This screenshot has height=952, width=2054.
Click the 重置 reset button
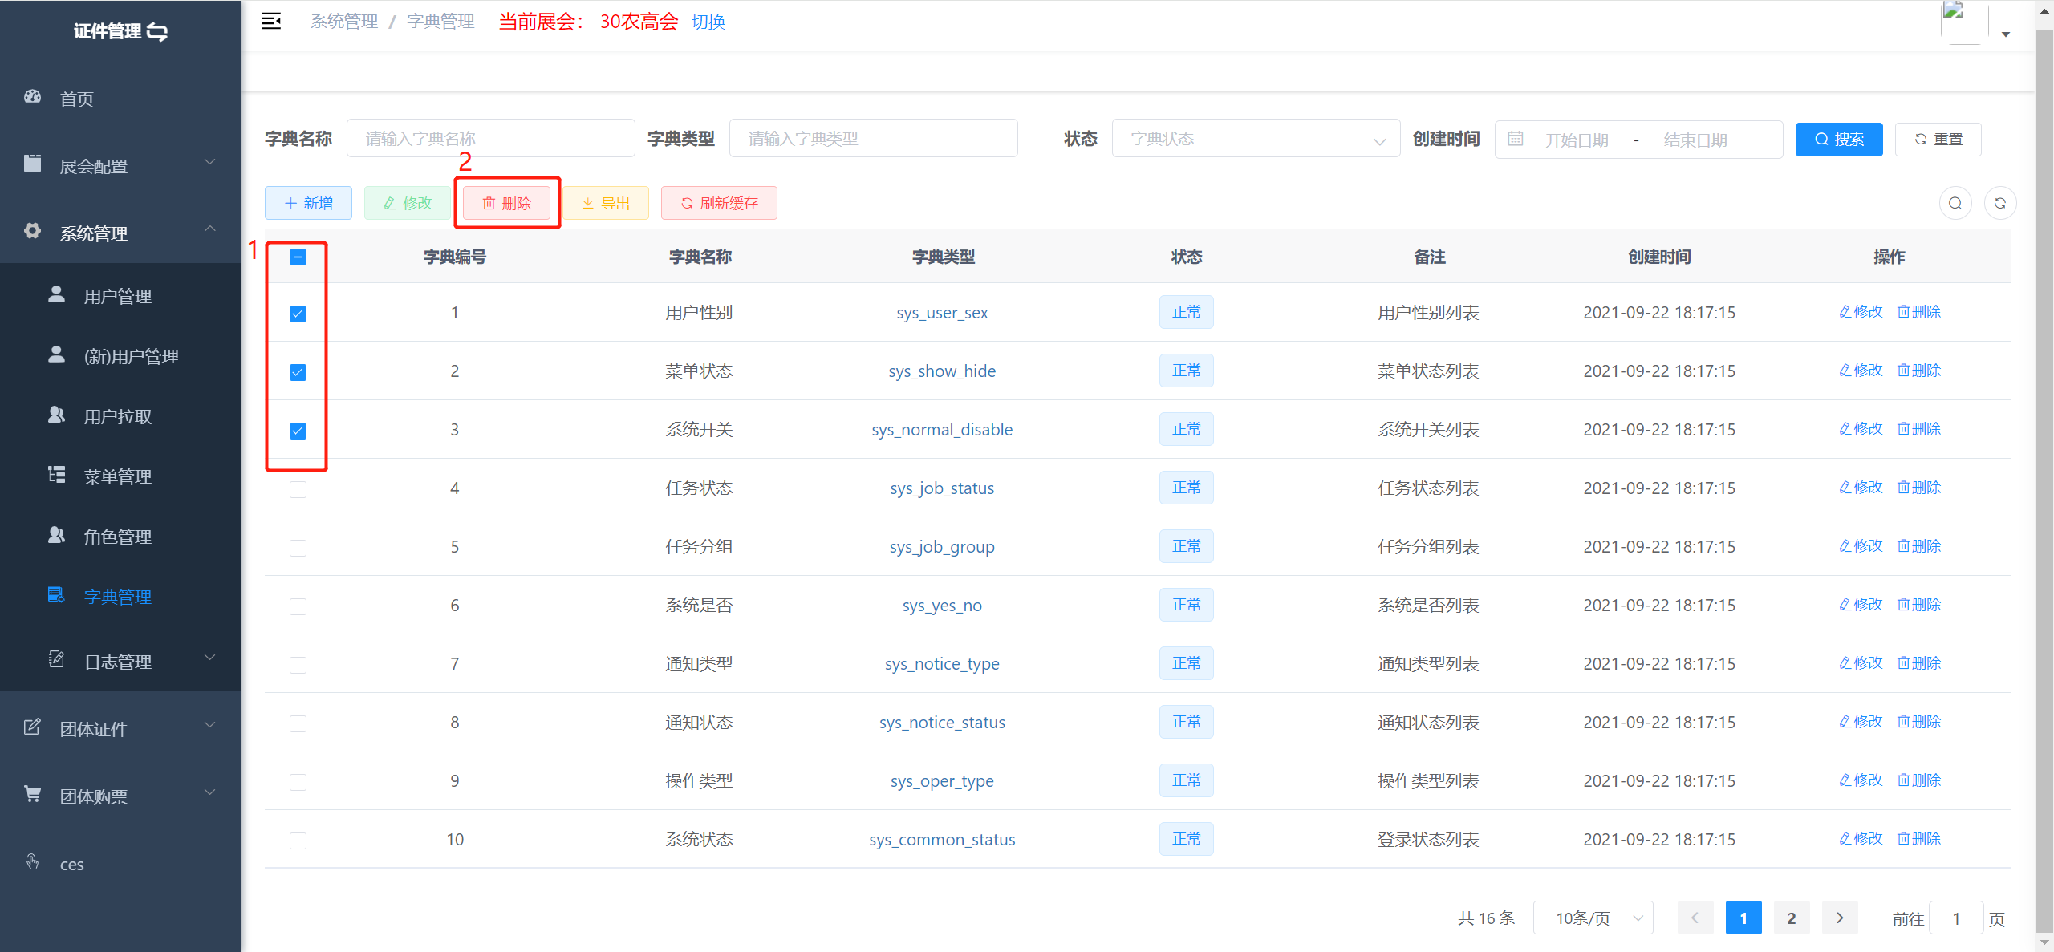(1938, 140)
